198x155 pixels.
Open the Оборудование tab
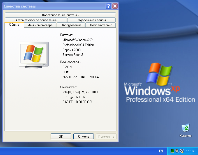tap(71, 25)
